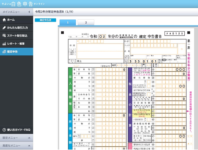198x150 pixels.
Task: Collapse the メインメニュー sidebar arrow
Action: pos(29,12)
